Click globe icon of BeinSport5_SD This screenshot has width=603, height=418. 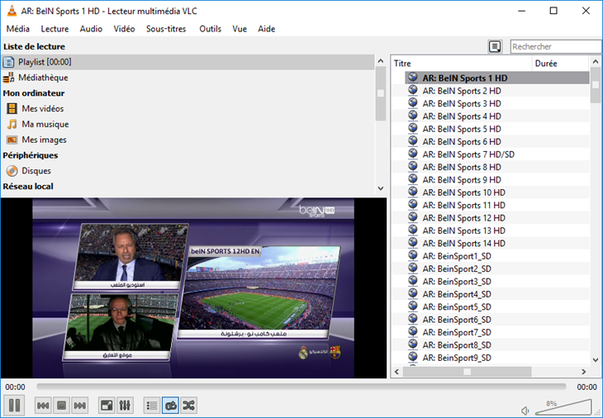coord(413,306)
